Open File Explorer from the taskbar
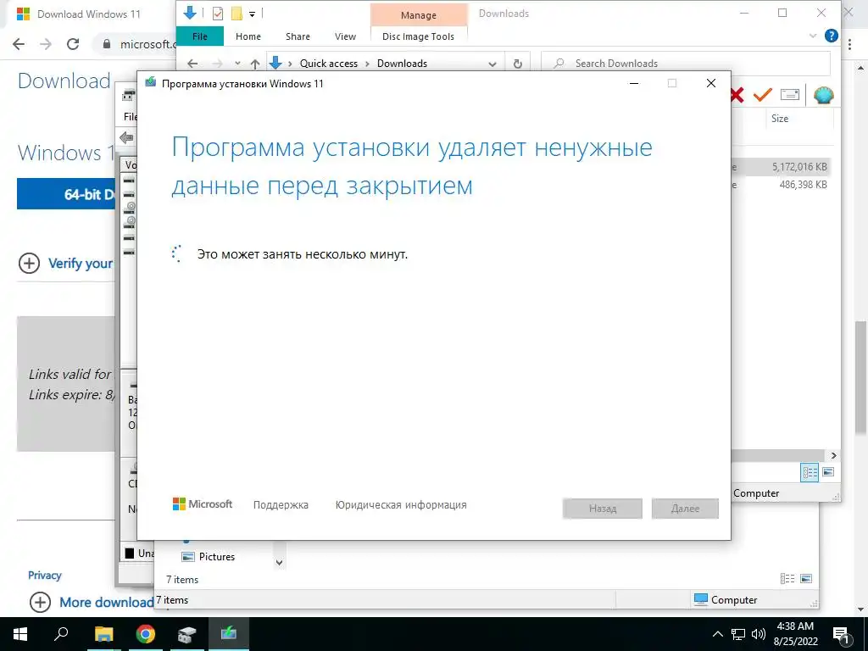Viewport: 868px width, 651px height. [103, 634]
